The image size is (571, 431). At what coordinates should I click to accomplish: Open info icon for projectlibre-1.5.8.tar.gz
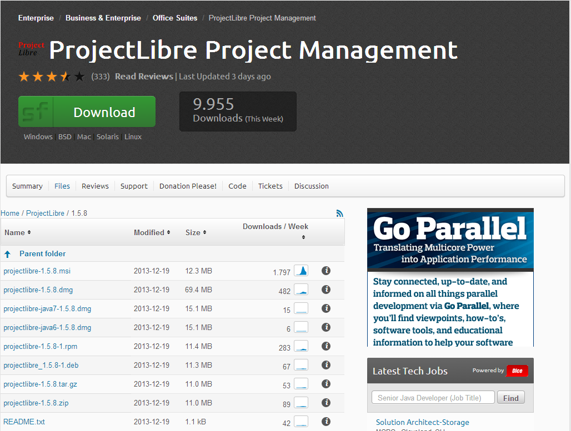pos(326,384)
